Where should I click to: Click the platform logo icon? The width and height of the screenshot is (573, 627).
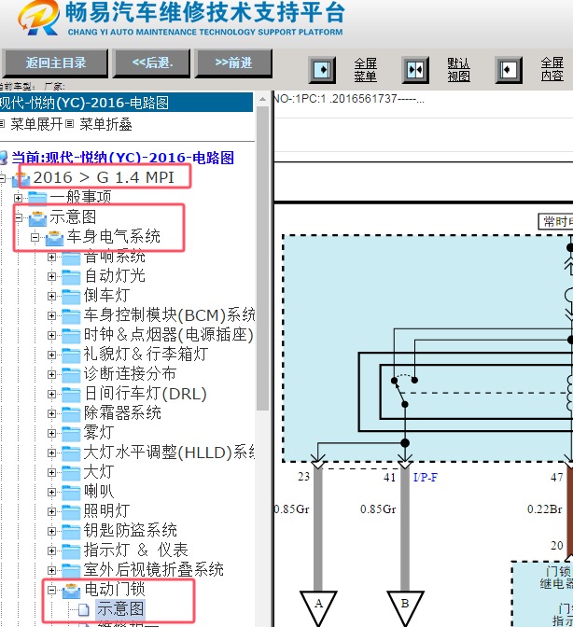[39, 17]
